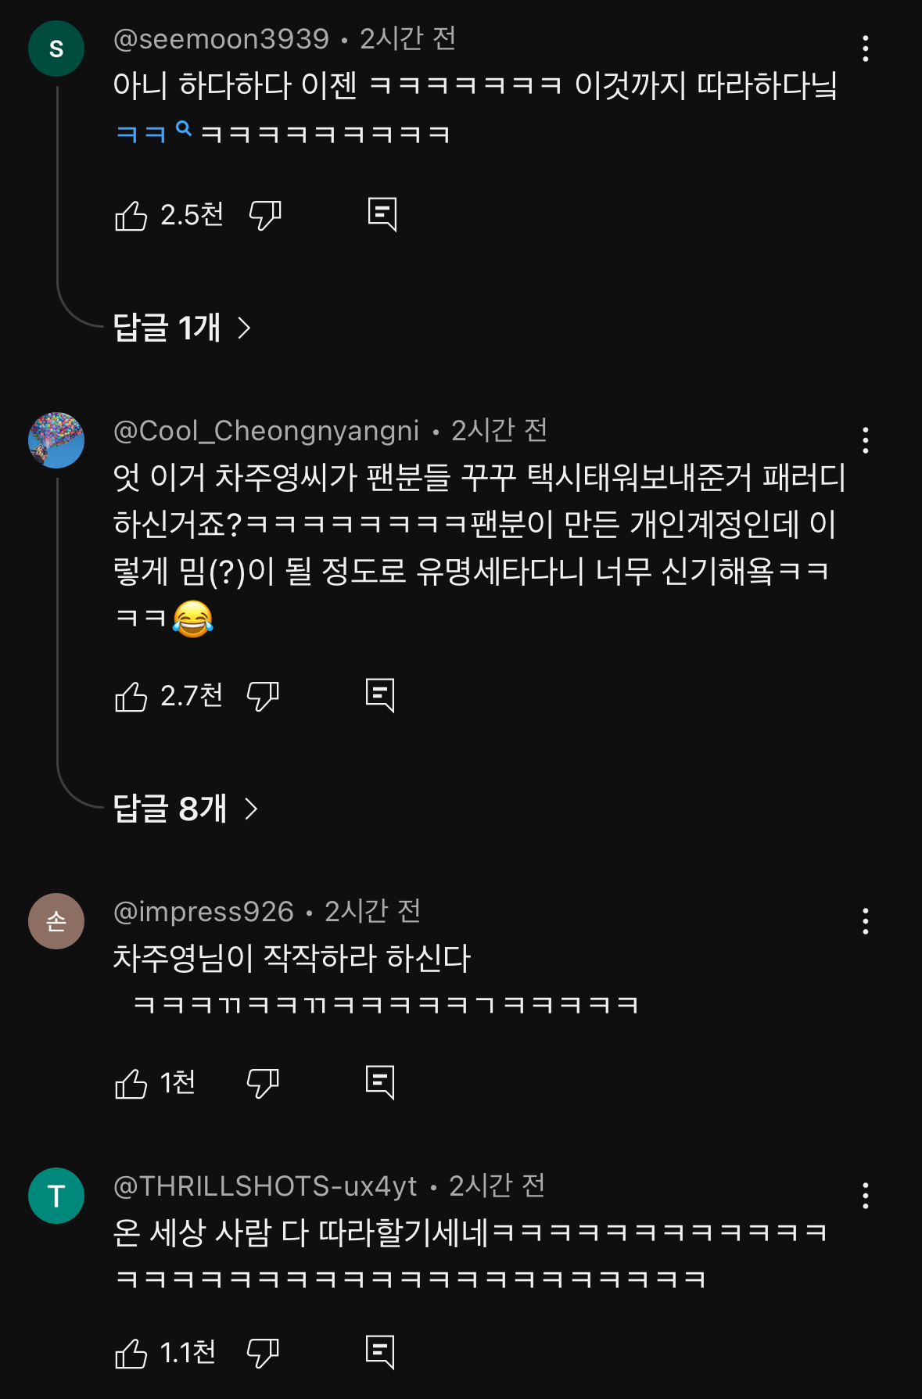Open three-dot menu for @impress926 comment
The image size is (922, 1399).
(865, 921)
